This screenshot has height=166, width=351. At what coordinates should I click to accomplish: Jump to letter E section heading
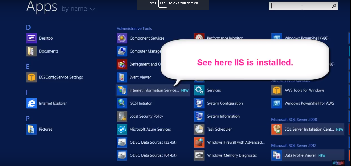[28, 67]
